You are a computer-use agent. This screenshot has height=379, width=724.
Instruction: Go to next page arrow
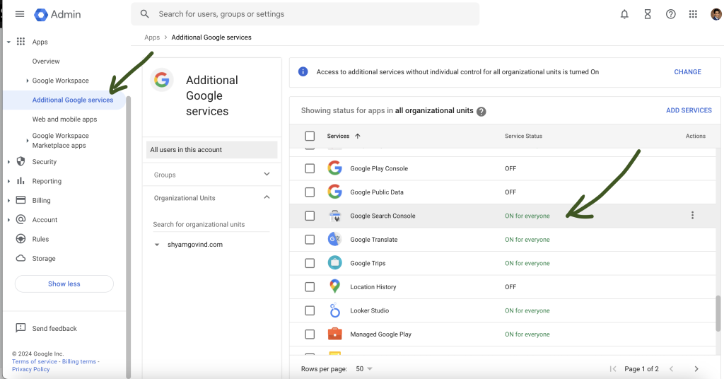[x=696, y=369]
